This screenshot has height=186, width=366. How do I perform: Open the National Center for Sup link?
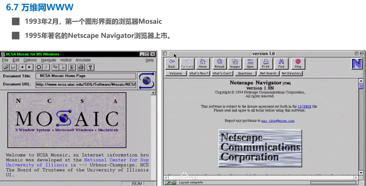point(116,160)
